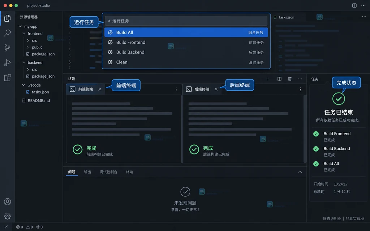Focus the 运行任务 command input field

[186, 21]
